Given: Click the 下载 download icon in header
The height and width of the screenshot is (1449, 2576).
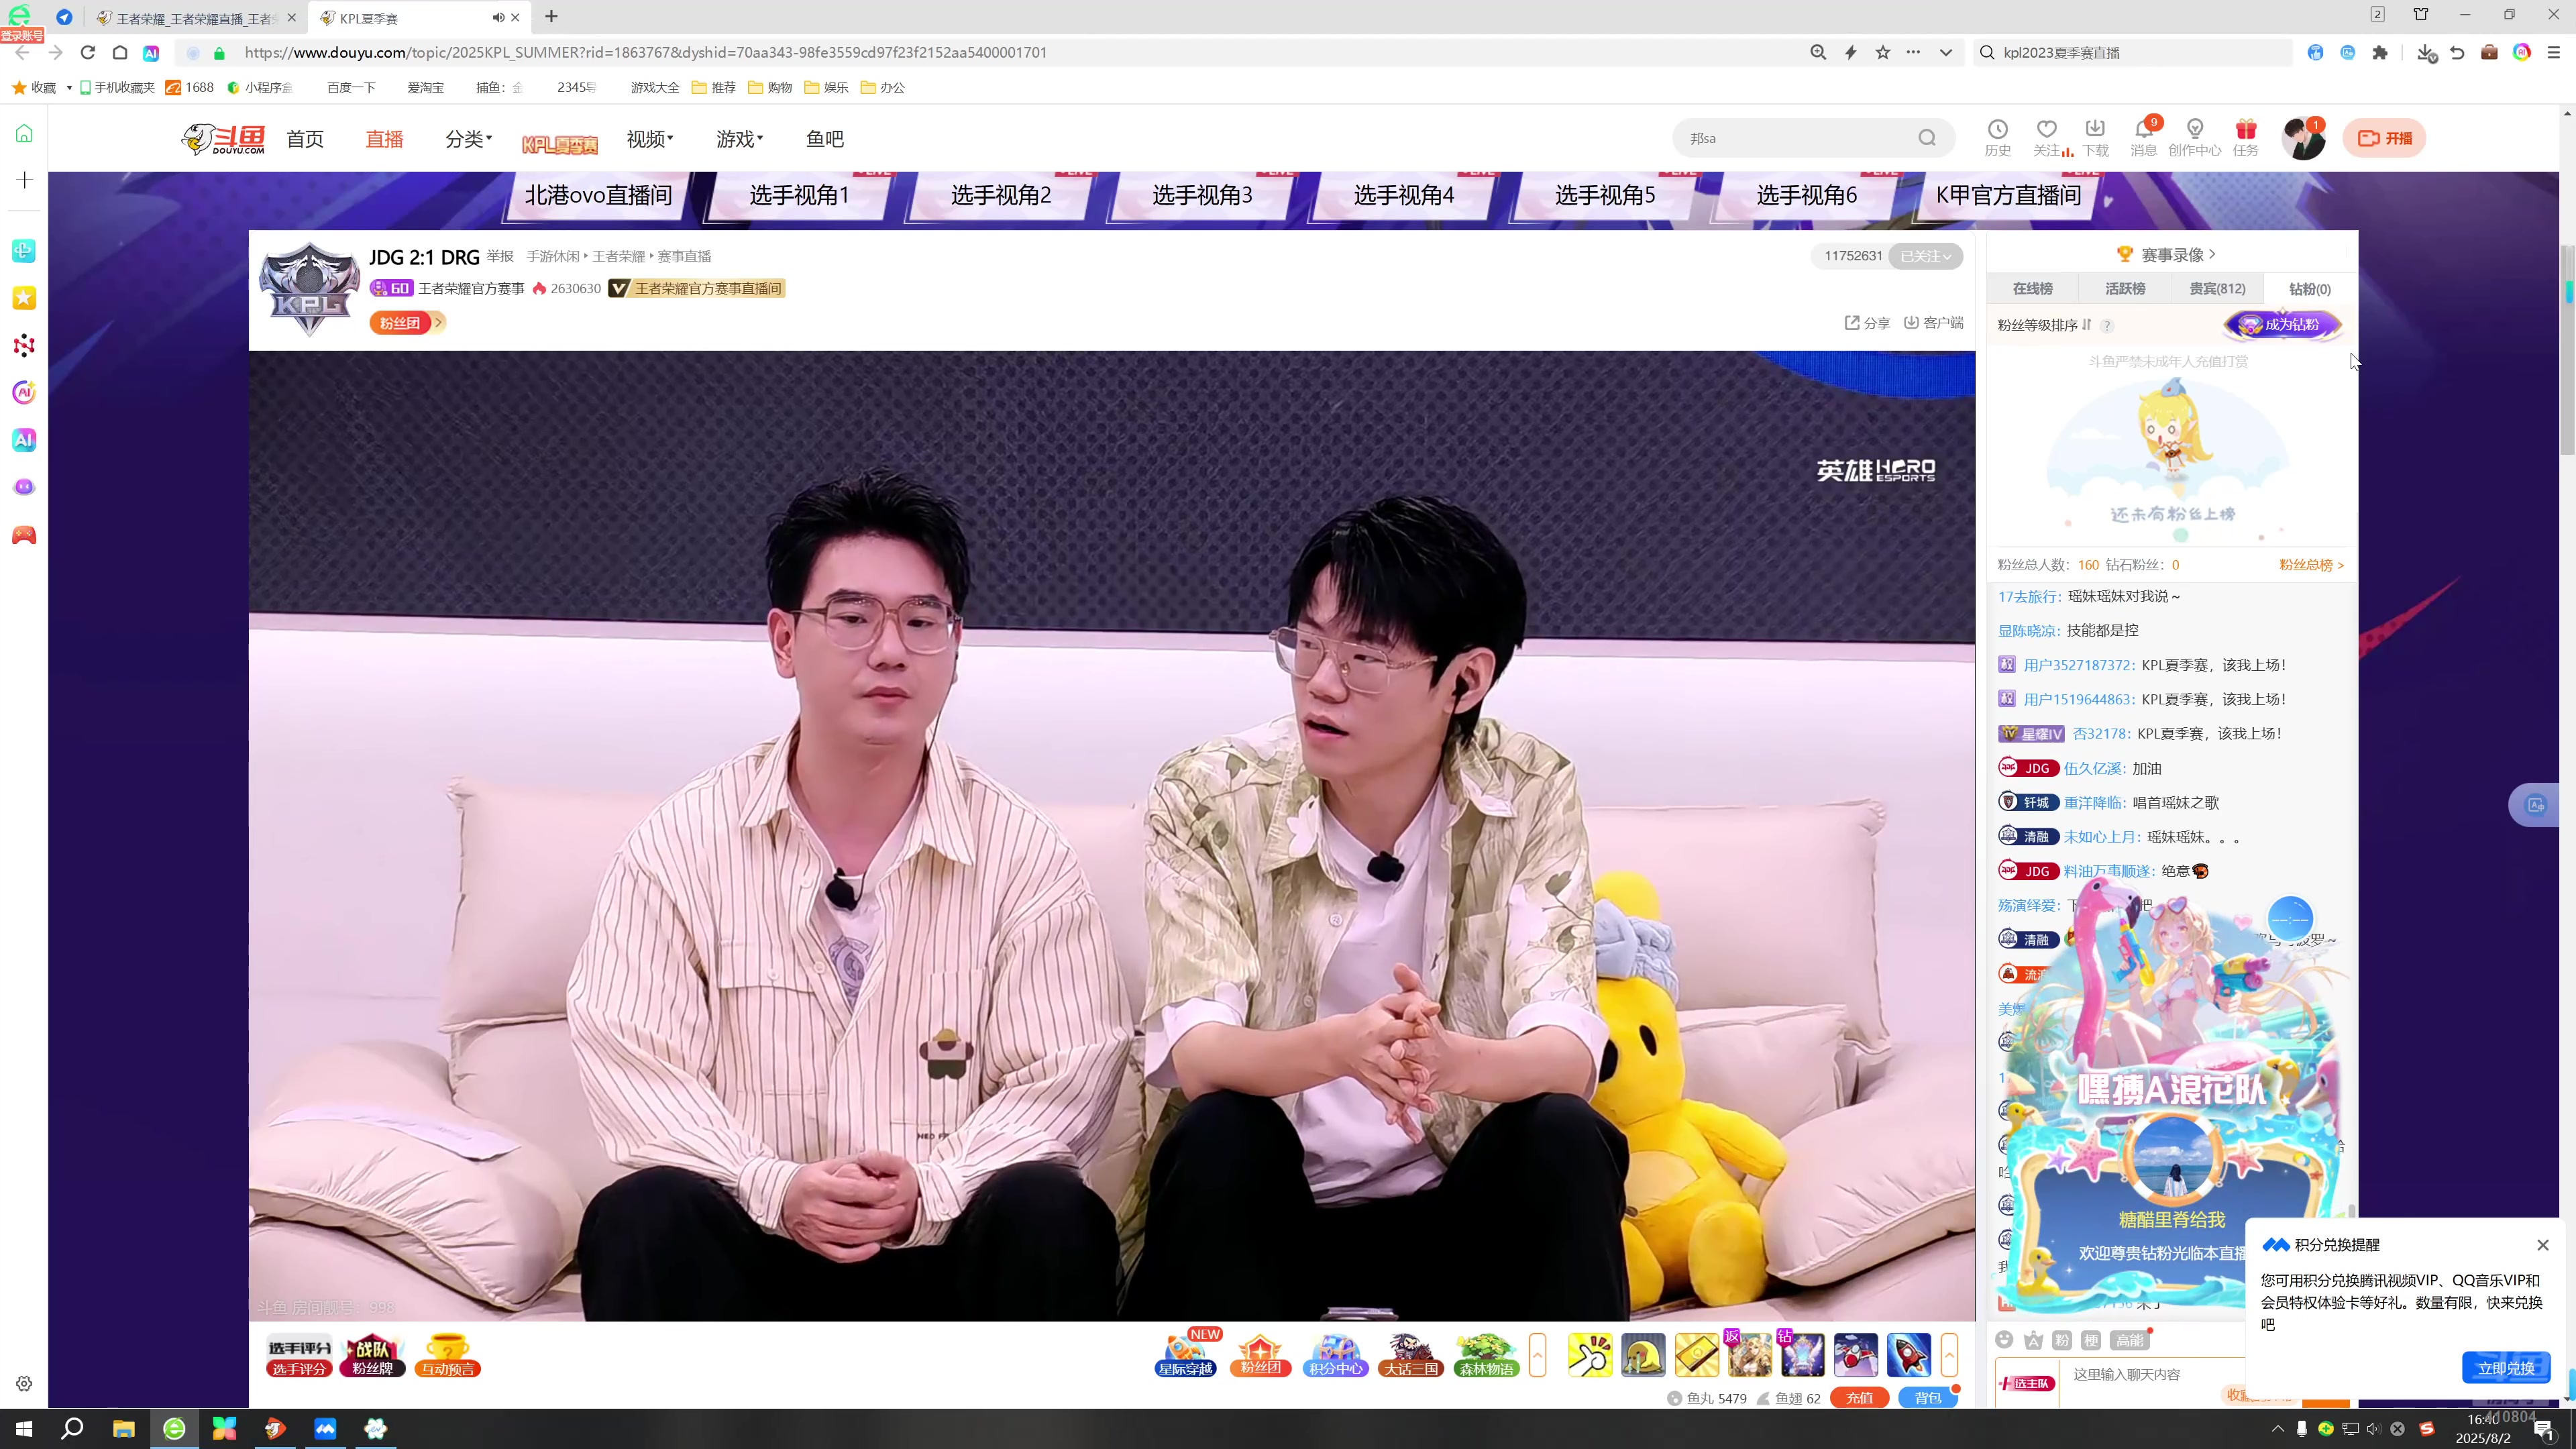Looking at the screenshot, I should [2095, 138].
